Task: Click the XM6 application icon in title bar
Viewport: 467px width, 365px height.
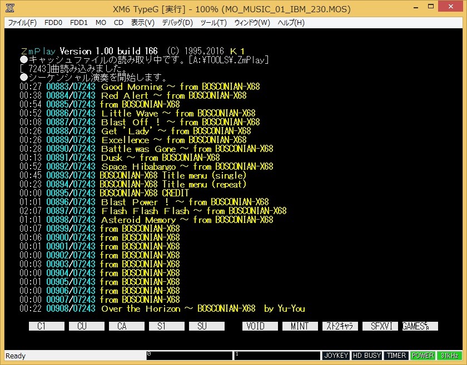Action: pos(10,8)
